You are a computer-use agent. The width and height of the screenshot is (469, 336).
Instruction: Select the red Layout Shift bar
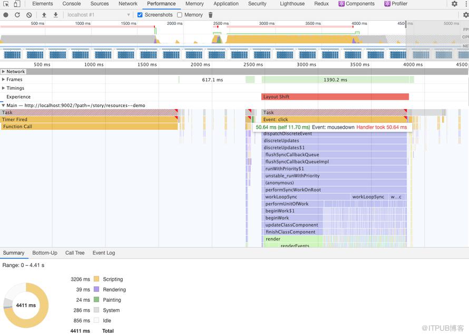pyautogui.click(x=335, y=97)
